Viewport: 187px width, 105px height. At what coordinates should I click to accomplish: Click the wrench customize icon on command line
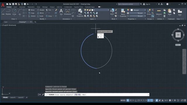coord(43,94)
